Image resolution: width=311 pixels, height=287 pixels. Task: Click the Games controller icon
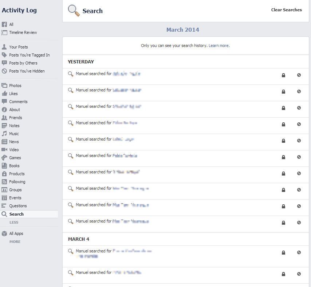[4, 158]
